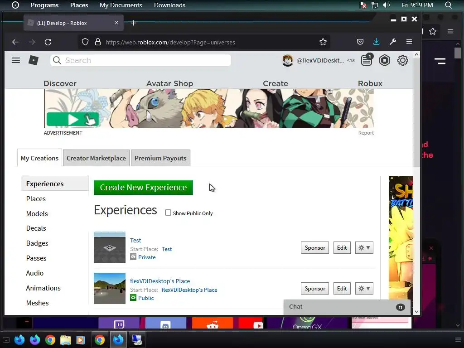
Task: Click Create New Experience button
Action: [x=143, y=188]
